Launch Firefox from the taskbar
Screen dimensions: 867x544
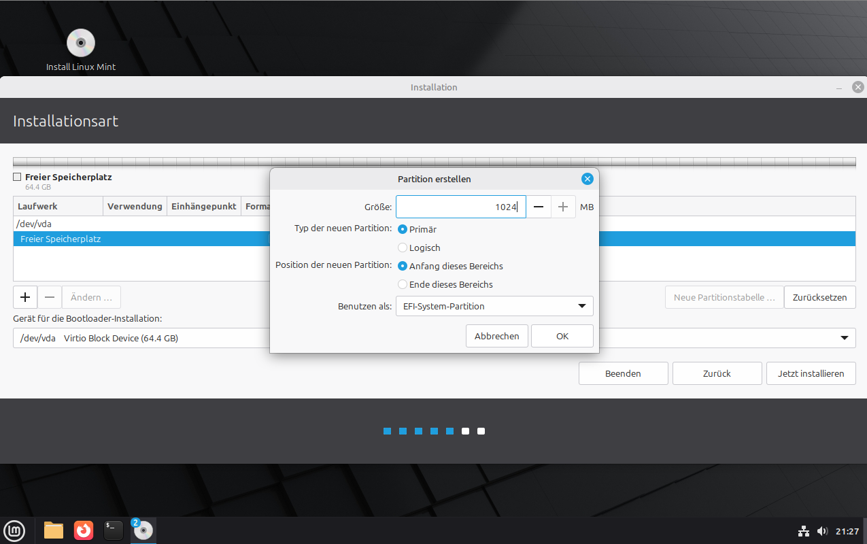[84, 530]
